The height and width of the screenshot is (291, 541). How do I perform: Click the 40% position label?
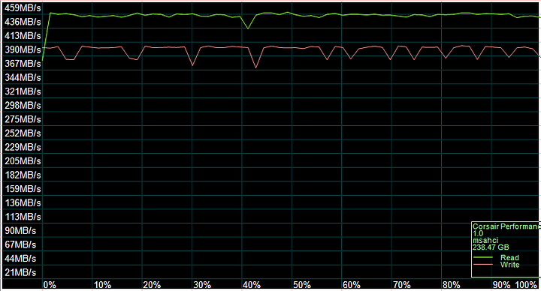(x=252, y=285)
